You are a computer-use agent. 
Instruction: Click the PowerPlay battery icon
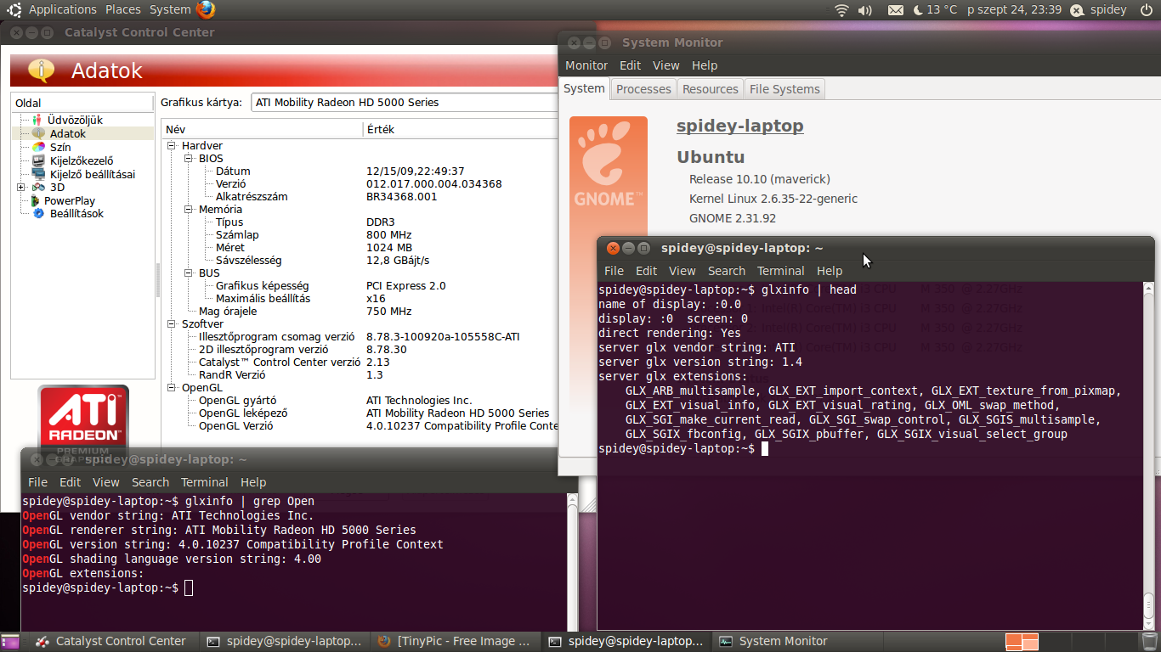click(35, 200)
